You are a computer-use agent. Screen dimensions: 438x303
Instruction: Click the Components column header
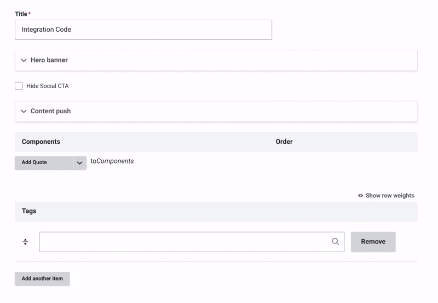(41, 142)
